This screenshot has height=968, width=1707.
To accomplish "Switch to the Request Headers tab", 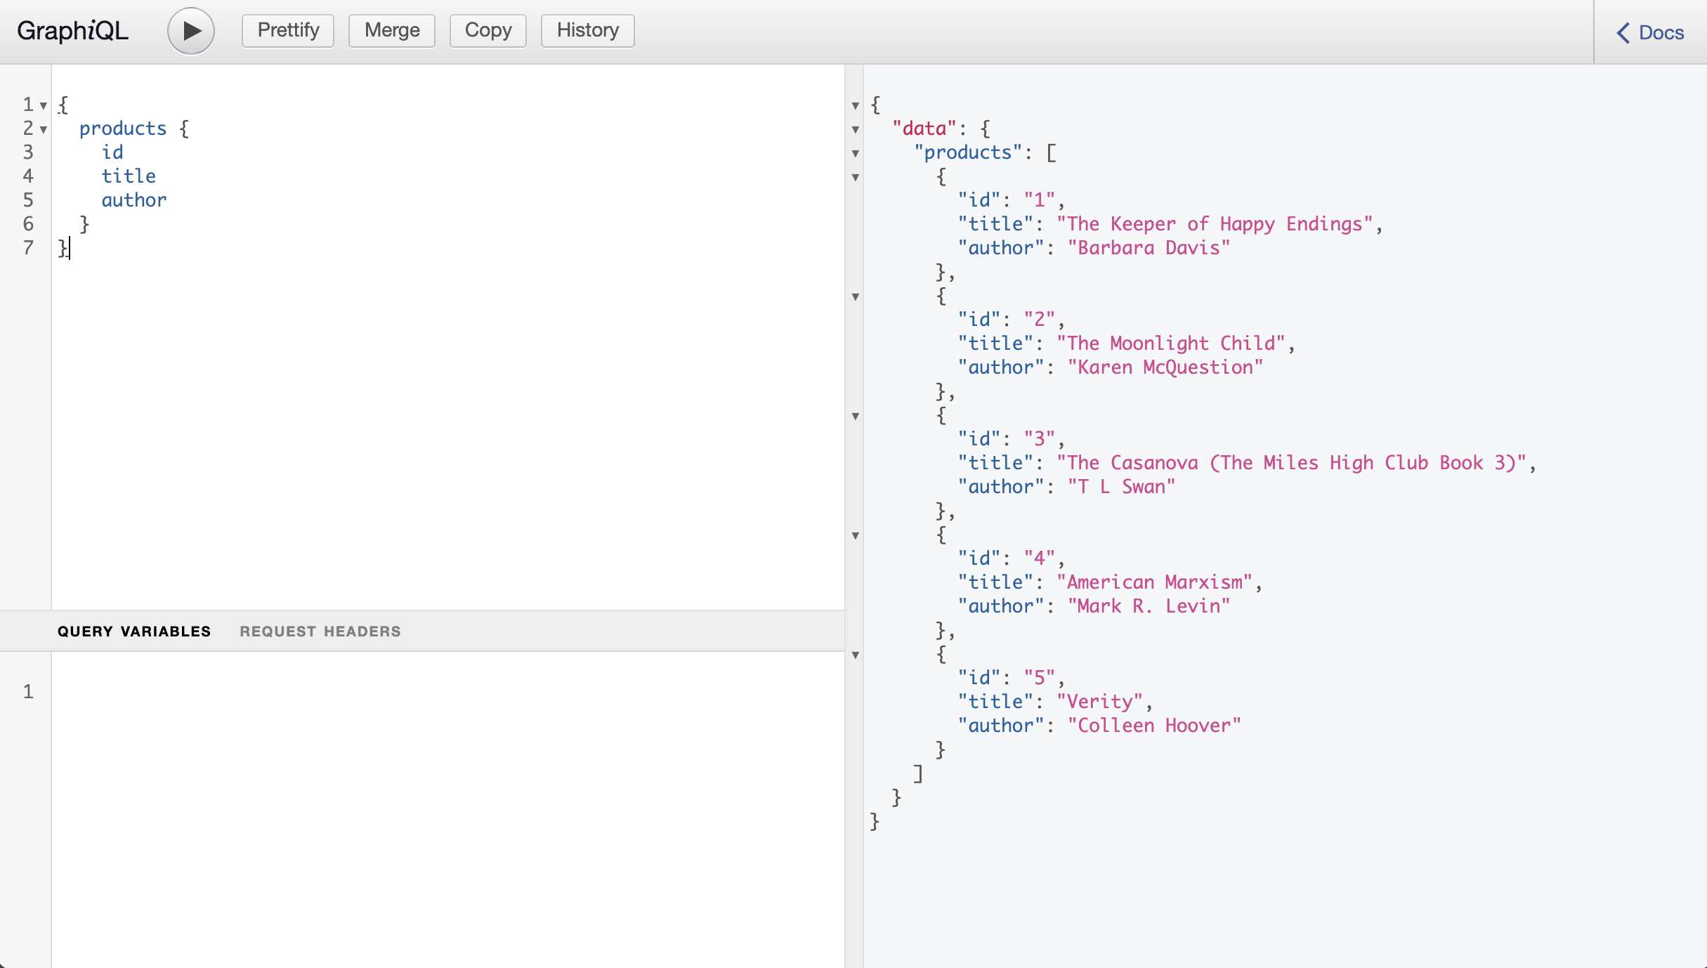I will tap(320, 631).
